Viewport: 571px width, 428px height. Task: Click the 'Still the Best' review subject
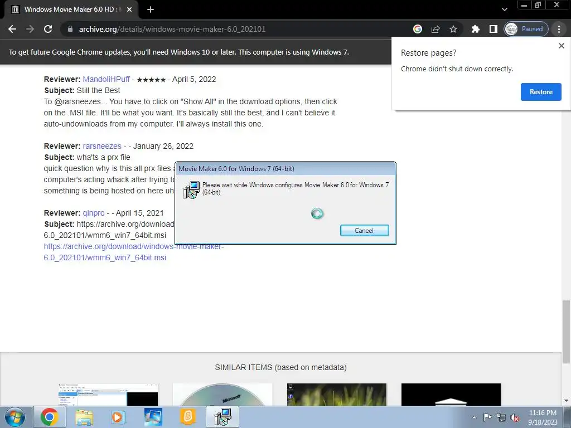click(98, 91)
